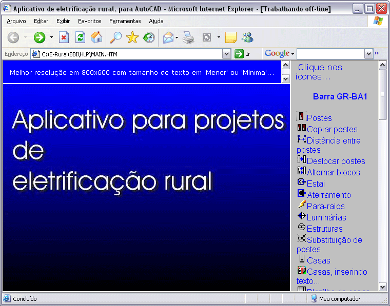Open the Favoritos menu
390x306 pixels.
[89, 21]
